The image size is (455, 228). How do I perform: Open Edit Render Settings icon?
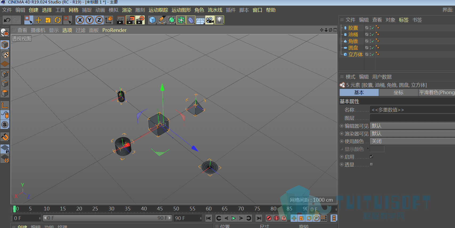140,20
